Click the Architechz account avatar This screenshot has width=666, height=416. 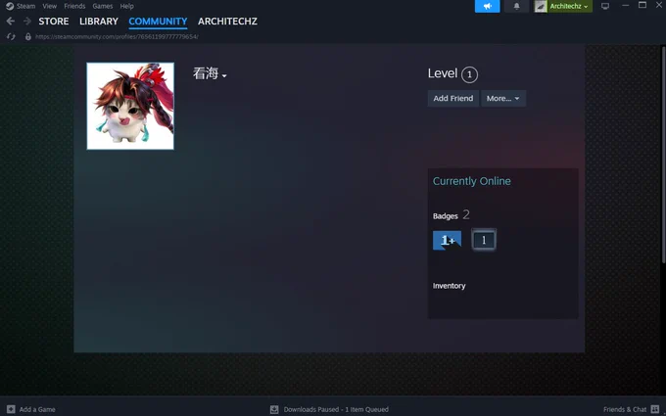click(x=541, y=6)
